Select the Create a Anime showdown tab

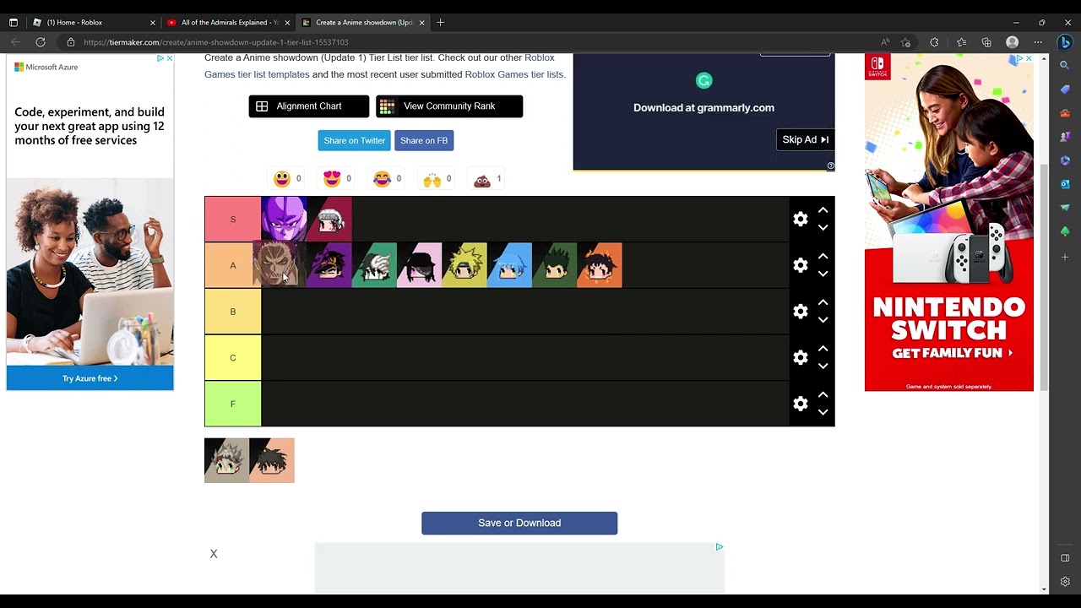coord(364,23)
